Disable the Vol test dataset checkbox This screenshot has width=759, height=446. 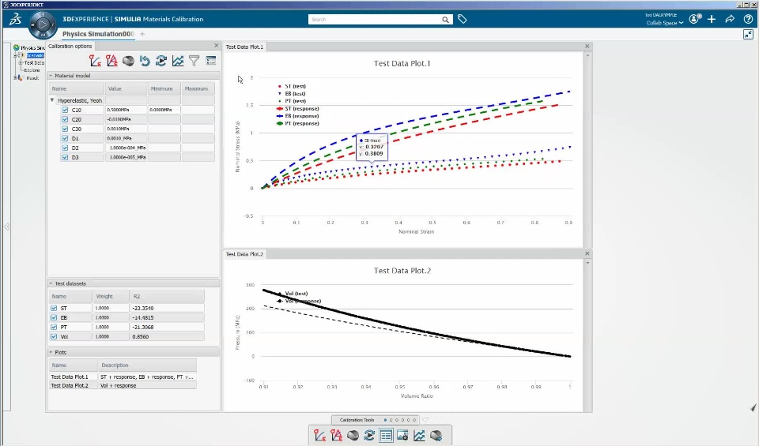[x=54, y=337]
